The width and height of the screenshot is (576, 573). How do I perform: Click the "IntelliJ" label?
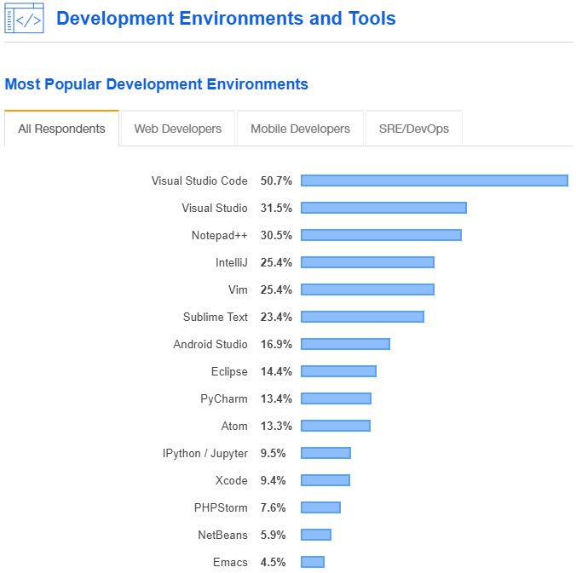tap(232, 262)
